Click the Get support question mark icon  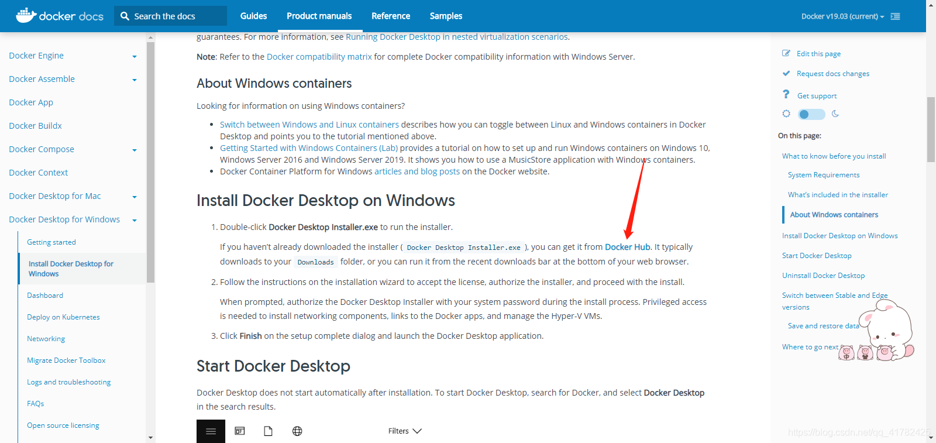pyautogui.click(x=786, y=94)
